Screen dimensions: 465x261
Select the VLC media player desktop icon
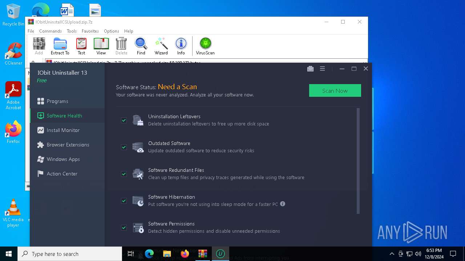pyautogui.click(x=13, y=213)
